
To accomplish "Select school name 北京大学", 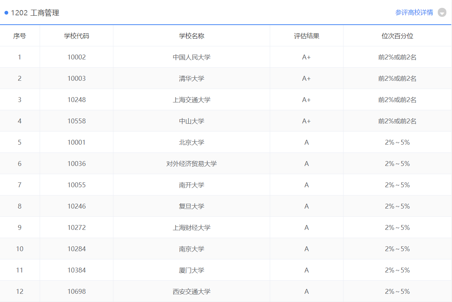I will (192, 142).
